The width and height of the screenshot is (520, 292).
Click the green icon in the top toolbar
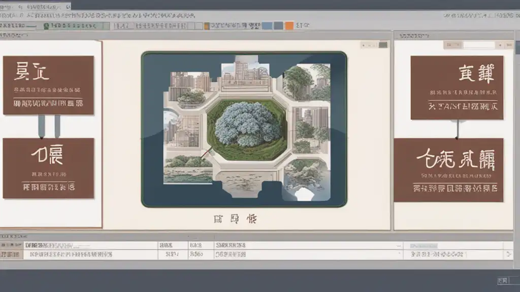coord(46,25)
